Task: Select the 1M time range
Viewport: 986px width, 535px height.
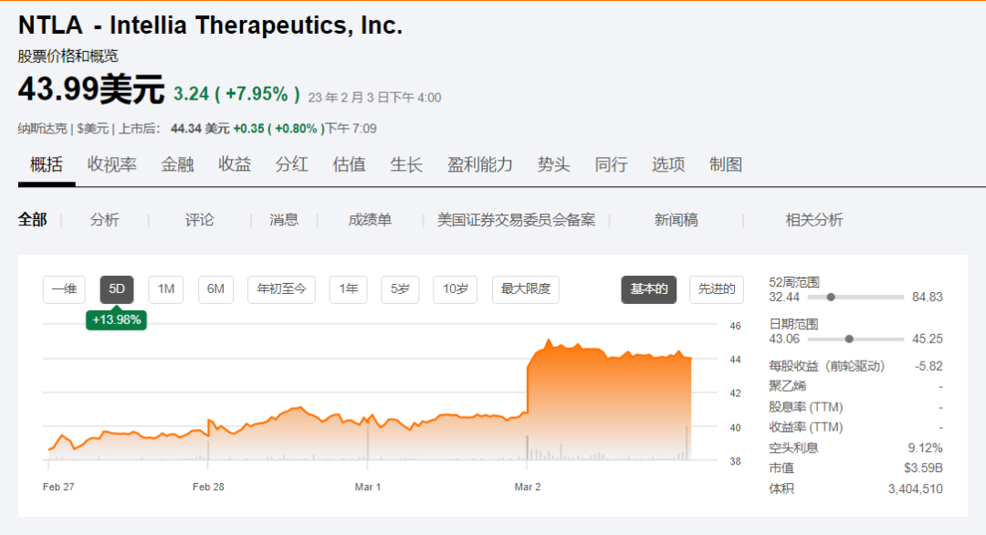Action: (x=165, y=289)
